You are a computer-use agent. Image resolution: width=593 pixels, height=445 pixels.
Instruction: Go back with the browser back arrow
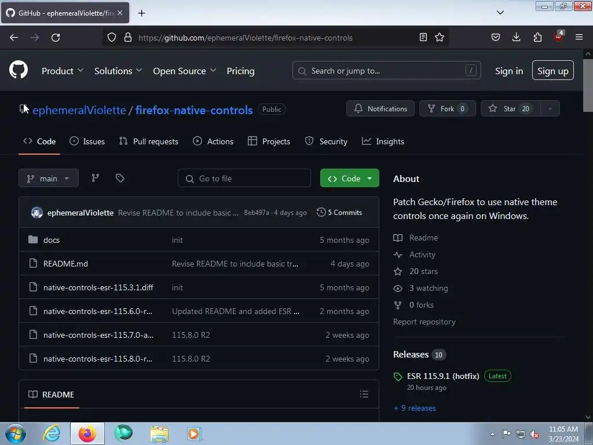(14, 38)
